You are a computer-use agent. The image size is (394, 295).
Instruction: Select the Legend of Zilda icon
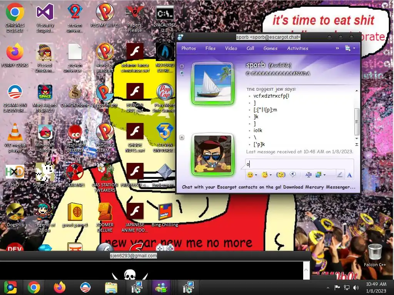45,217
